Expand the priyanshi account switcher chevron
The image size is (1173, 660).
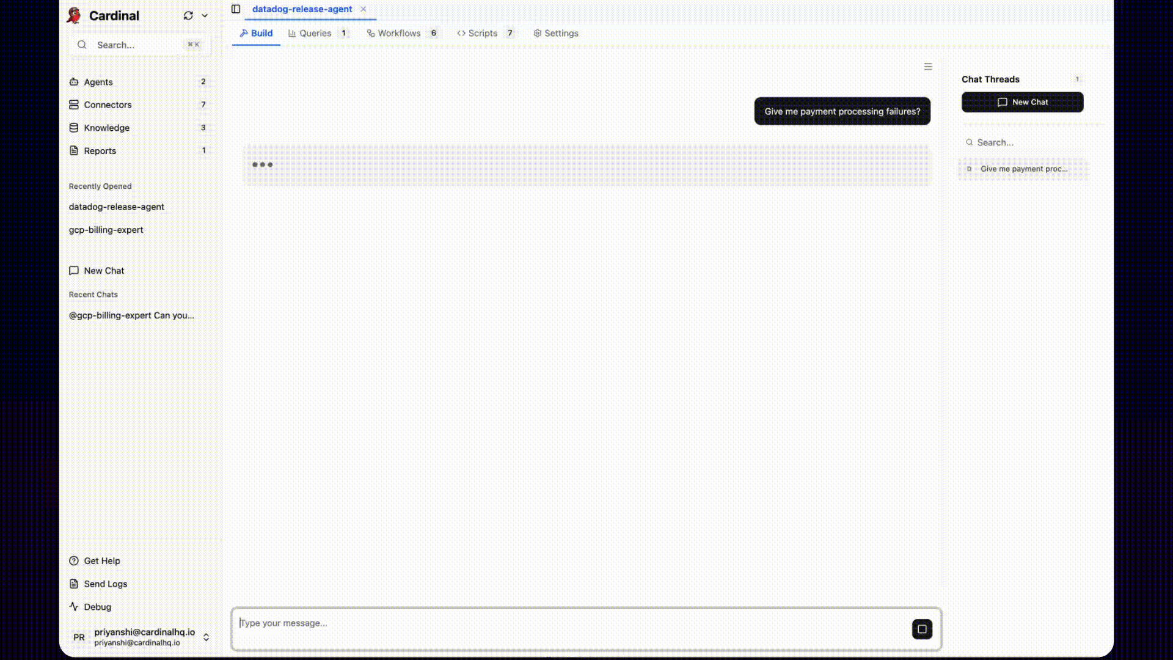pos(206,637)
